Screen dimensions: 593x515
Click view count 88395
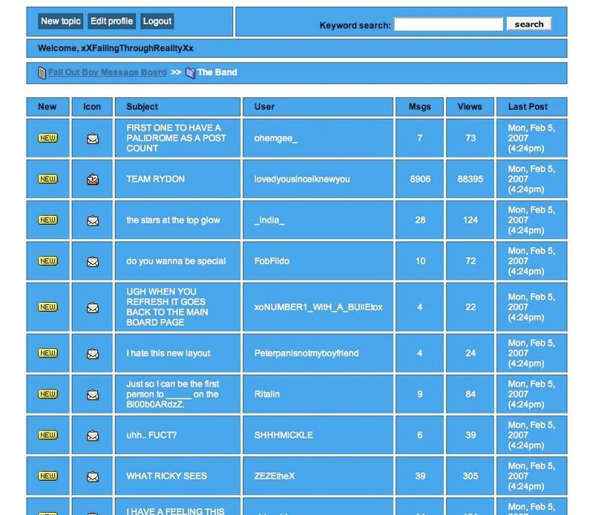tap(470, 179)
